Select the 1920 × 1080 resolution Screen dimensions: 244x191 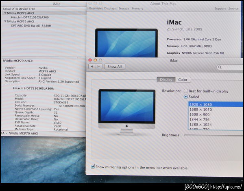pyautogui.click(x=216, y=104)
